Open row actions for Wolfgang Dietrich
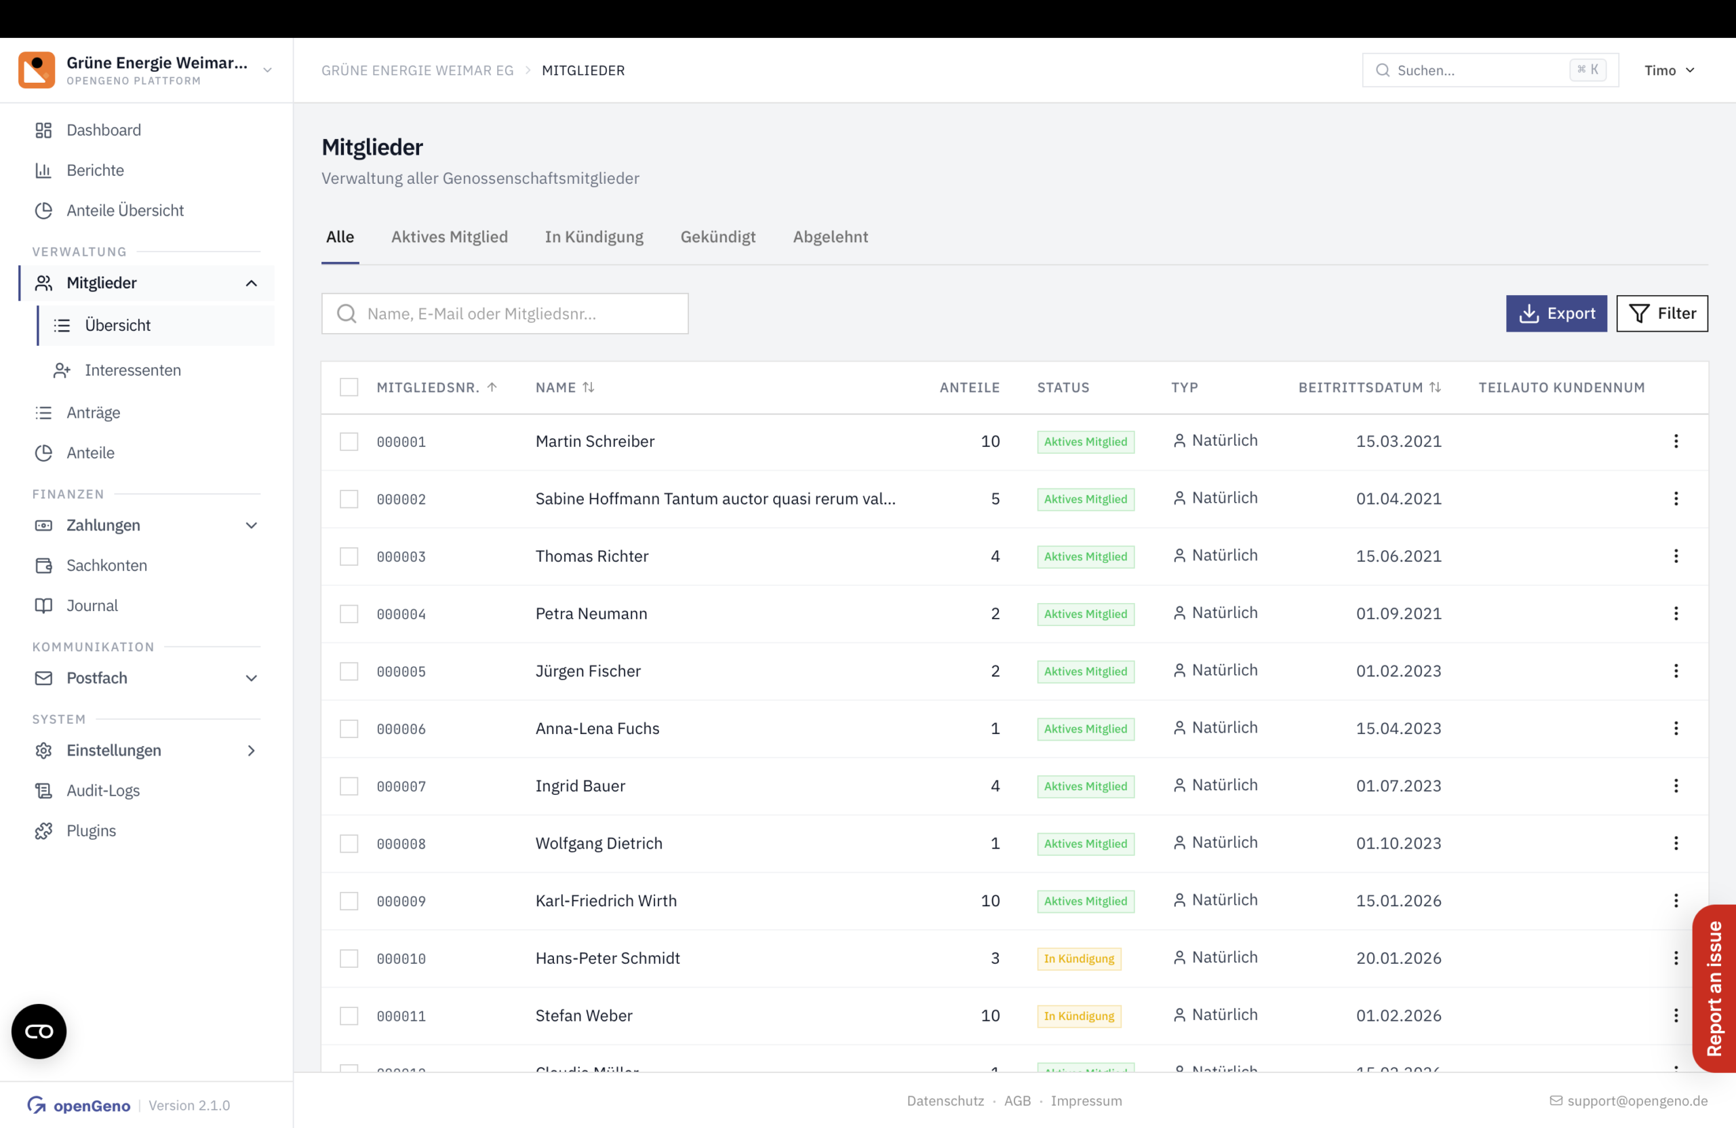The height and width of the screenshot is (1128, 1736). (x=1676, y=843)
